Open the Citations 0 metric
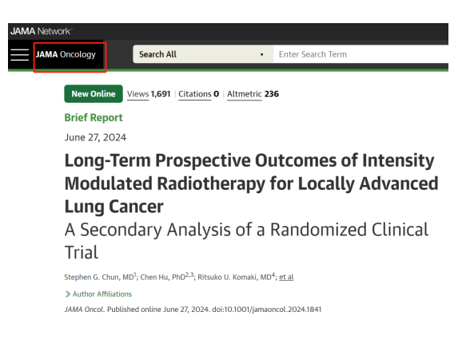The image size is (474, 347). click(x=198, y=94)
